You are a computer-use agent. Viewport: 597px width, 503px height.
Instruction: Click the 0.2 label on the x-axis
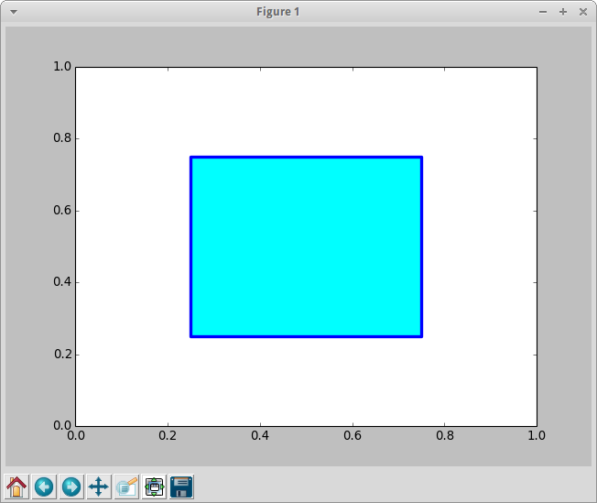point(168,435)
